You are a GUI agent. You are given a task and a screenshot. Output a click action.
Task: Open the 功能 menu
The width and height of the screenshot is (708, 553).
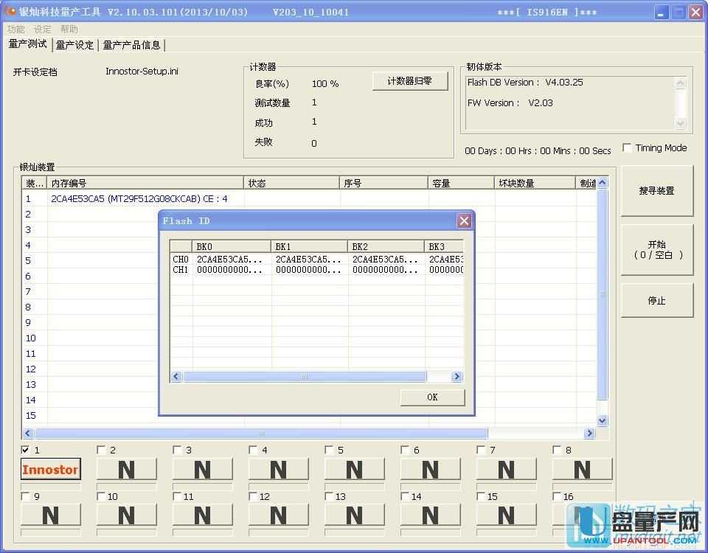coord(15,29)
